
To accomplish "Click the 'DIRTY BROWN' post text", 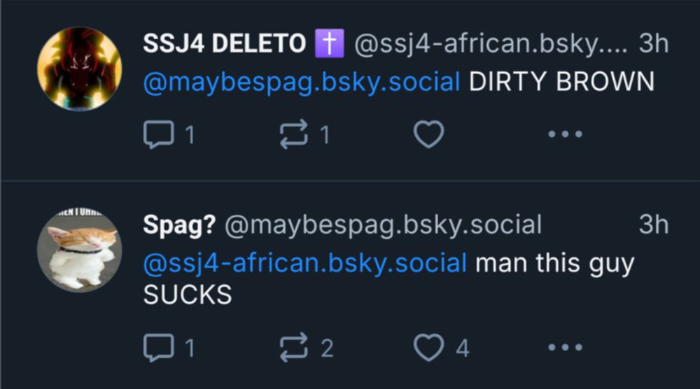I will click(x=561, y=82).
